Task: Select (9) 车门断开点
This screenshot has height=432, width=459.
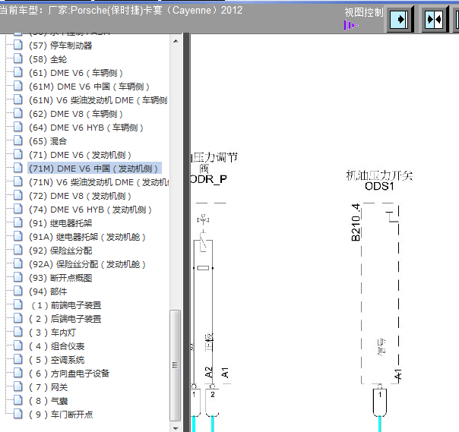Action: (61, 415)
